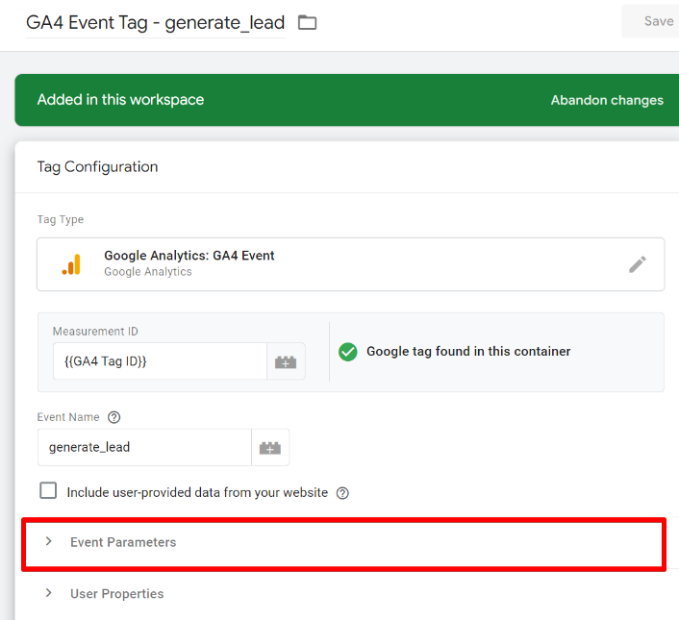Enable Include user-provided data checkbox
679x620 pixels.
(x=48, y=491)
